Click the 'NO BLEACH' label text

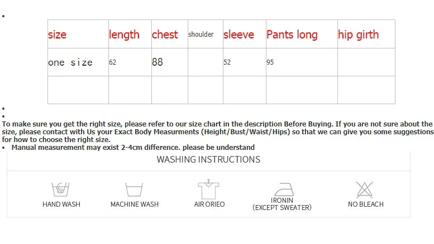pyautogui.click(x=366, y=204)
